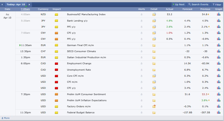
Task: Open detail folder for SECO Consumer Climate
Action: tap(154, 52)
